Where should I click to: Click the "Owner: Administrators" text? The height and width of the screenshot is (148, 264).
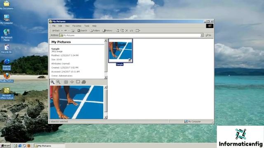(x=62, y=76)
